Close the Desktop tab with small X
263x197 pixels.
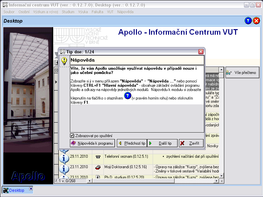pos(31,188)
